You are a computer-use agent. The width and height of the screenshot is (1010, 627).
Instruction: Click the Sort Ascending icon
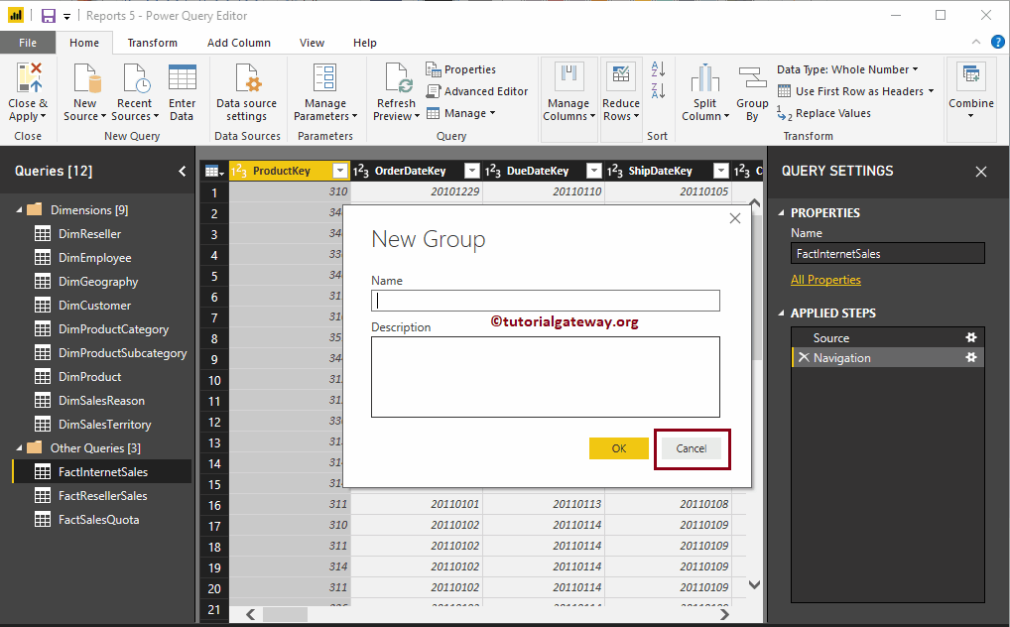click(657, 69)
